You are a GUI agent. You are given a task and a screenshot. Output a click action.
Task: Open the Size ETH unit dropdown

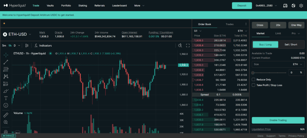pos(297,64)
